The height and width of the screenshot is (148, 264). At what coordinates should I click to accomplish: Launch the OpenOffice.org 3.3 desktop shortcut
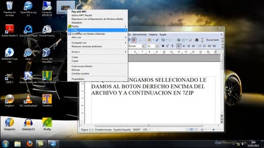click(x=28, y=9)
